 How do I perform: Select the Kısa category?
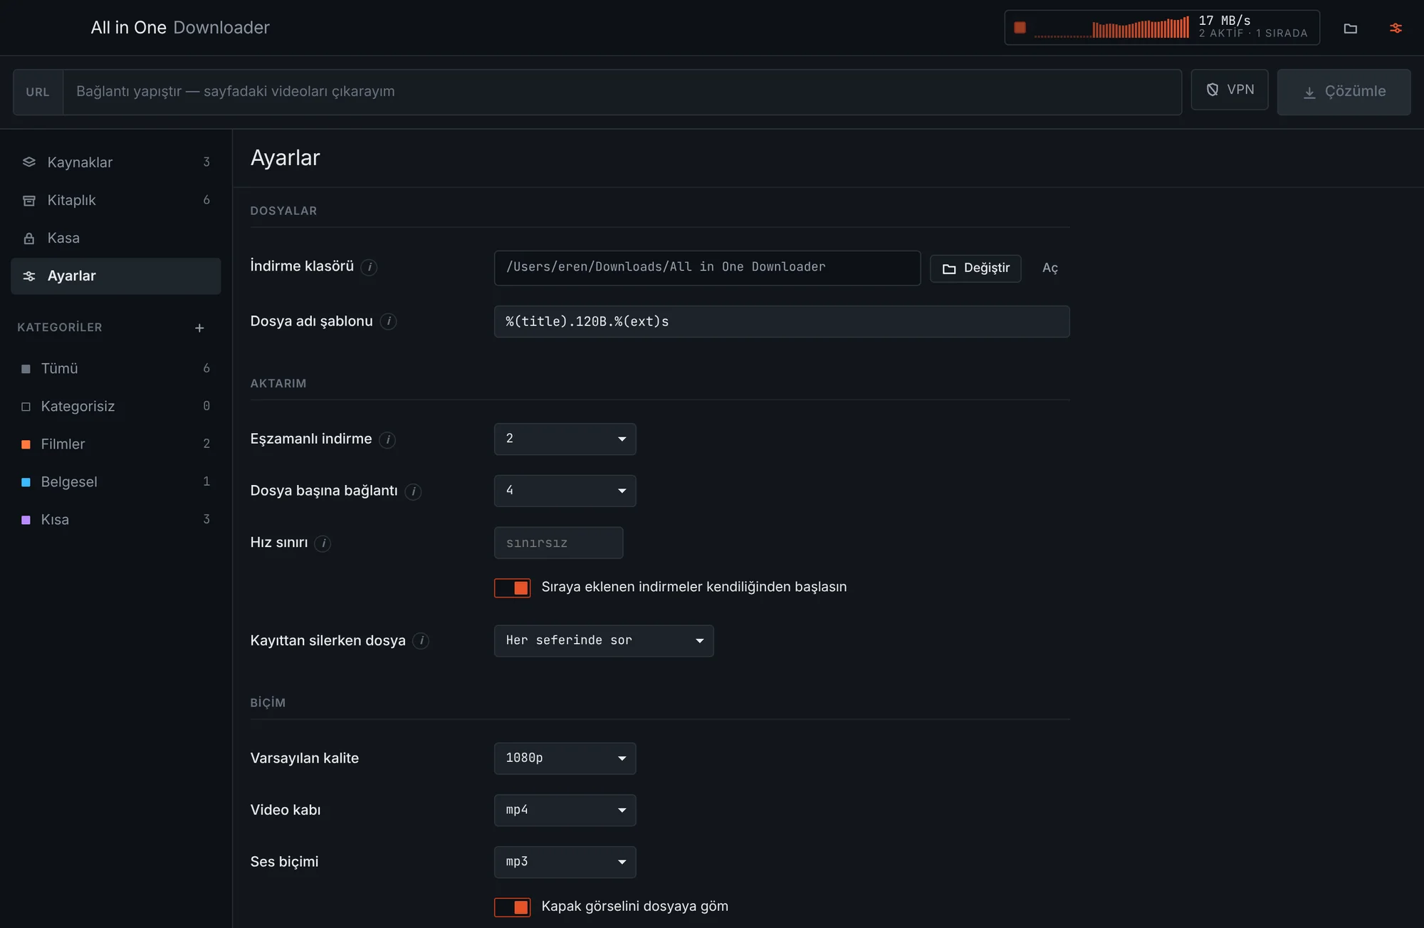116,520
